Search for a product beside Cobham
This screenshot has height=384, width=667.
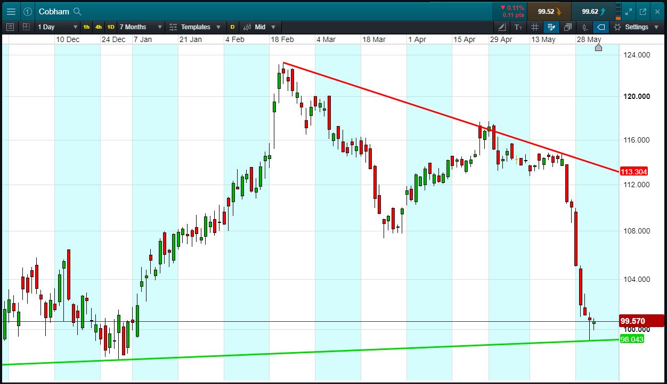(x=77, y=11)
